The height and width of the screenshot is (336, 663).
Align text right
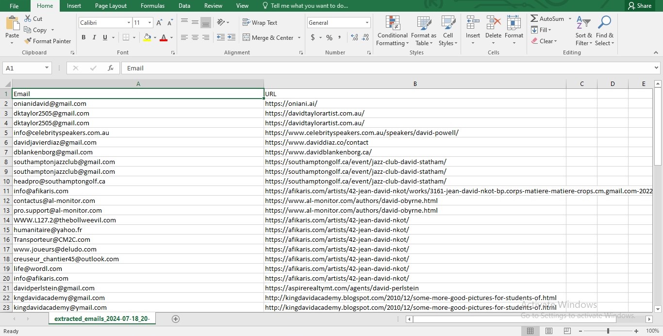click(x=206, y=37)
